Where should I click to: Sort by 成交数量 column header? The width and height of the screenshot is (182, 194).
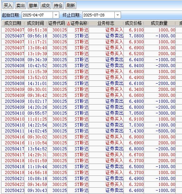tap(159, 23)
